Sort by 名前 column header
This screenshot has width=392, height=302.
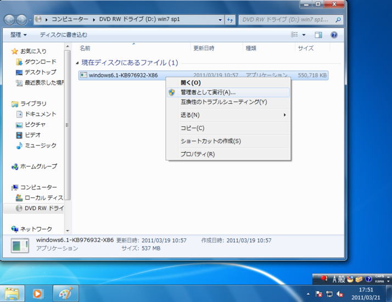click(x=134, y=48)
